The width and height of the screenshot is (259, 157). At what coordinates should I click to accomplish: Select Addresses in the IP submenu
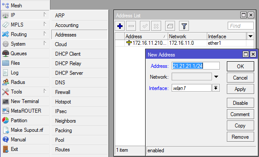click(x=80, y=35)
